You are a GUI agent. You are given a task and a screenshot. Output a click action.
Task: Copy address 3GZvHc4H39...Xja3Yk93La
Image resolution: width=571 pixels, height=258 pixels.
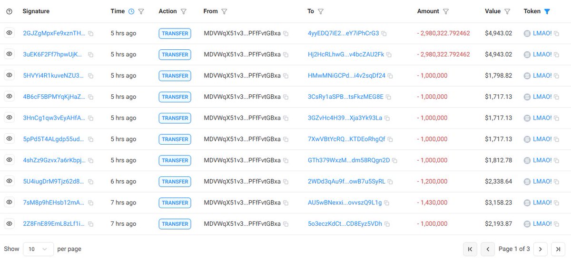pyautogui.click(x=387, y=118)
